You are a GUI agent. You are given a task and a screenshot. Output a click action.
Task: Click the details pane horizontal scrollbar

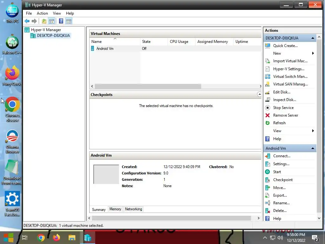(171, 218)
